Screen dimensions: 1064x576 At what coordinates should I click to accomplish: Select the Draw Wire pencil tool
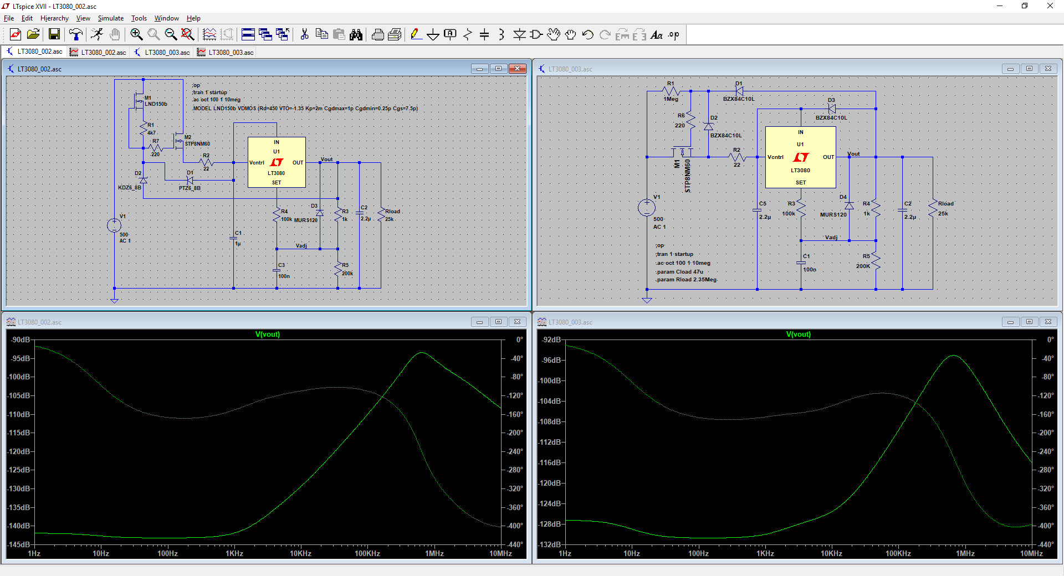[416, 35]
